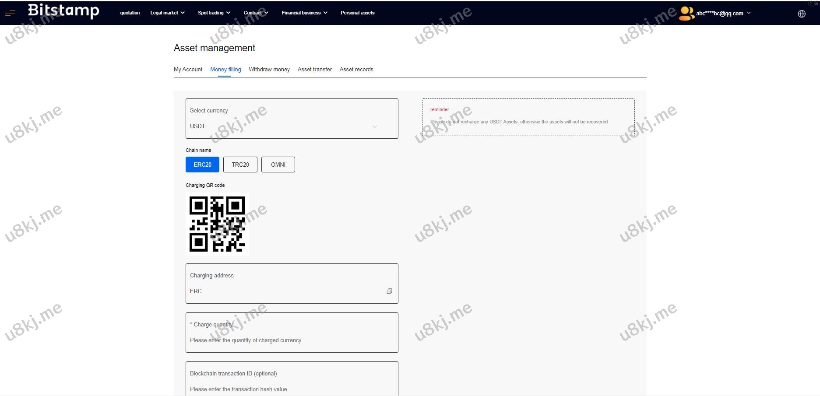The height and width of the screenshot is (396, 820).
Task: Expand the Financial business menu
Action: tap(304, 13)
